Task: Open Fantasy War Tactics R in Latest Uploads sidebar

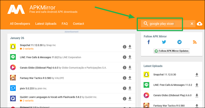Action: pos(169,106)
